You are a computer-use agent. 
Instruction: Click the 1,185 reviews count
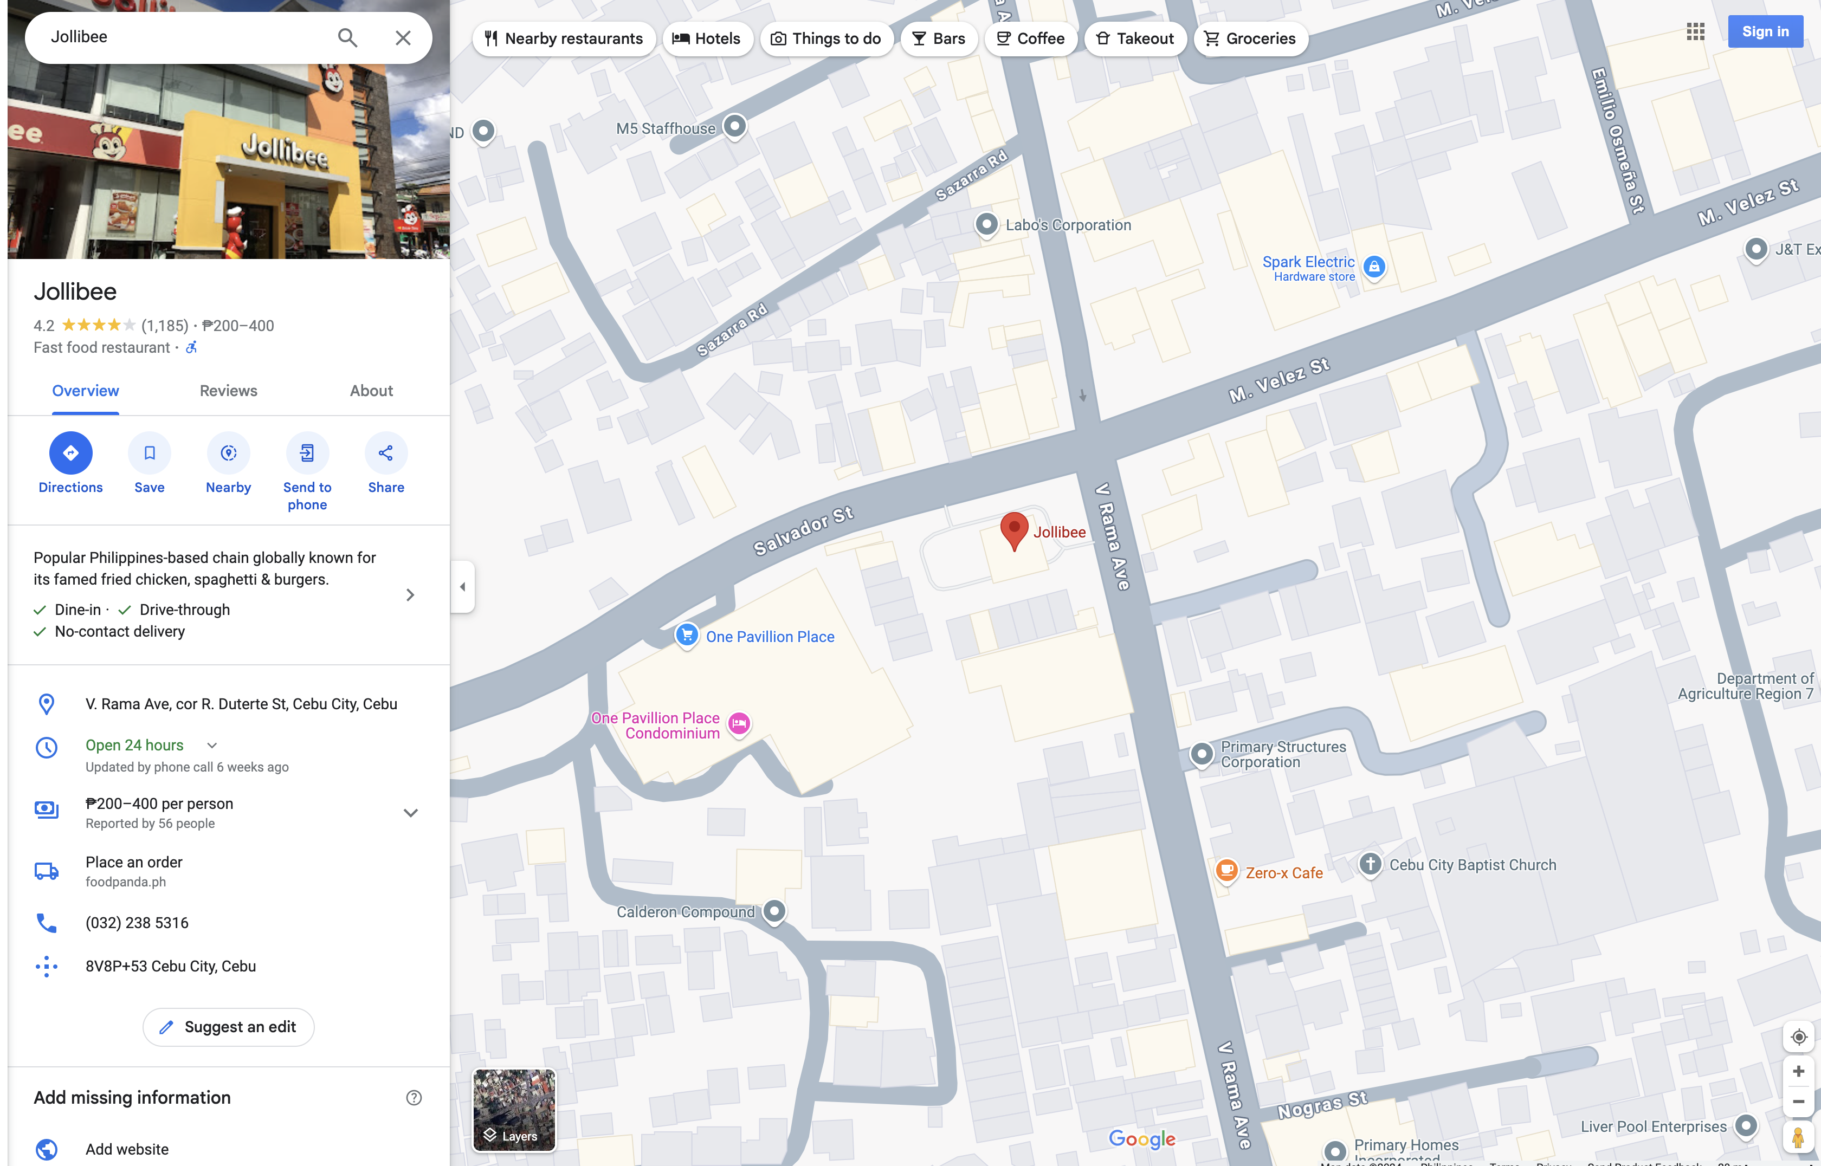point(165,326)
